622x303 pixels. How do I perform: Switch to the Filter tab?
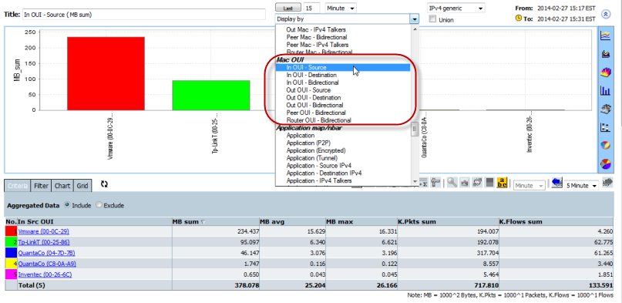click(x=41, y=186)
